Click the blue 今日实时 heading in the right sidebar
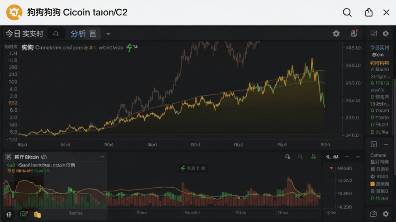 pos(379,47)
